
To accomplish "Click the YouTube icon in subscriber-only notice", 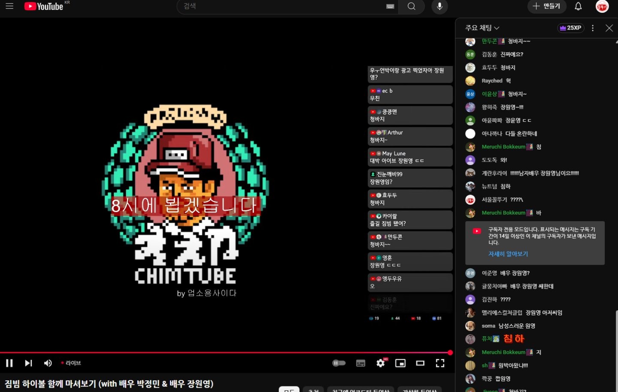I will pyautogui.click(x=477, y=231).
